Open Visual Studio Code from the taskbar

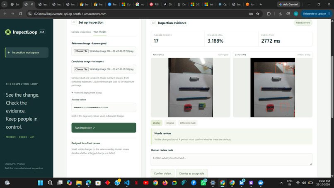(127, 183)
